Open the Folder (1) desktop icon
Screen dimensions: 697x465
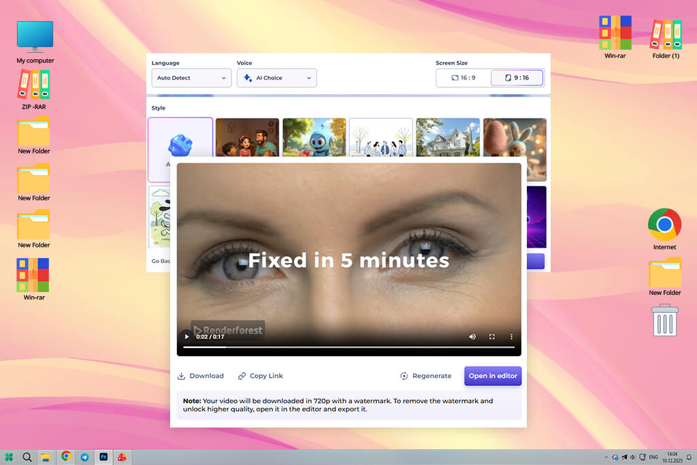[x=666, y=39]
